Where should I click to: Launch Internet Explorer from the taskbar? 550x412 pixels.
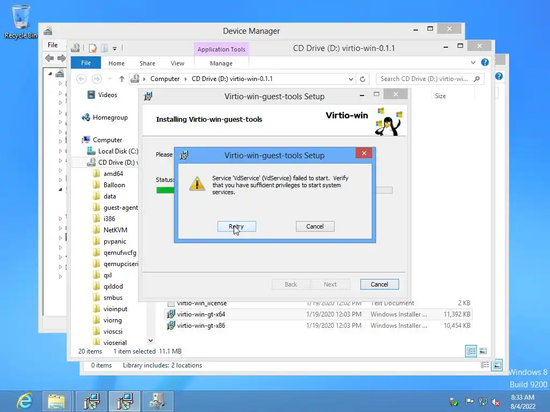point(24,401)
